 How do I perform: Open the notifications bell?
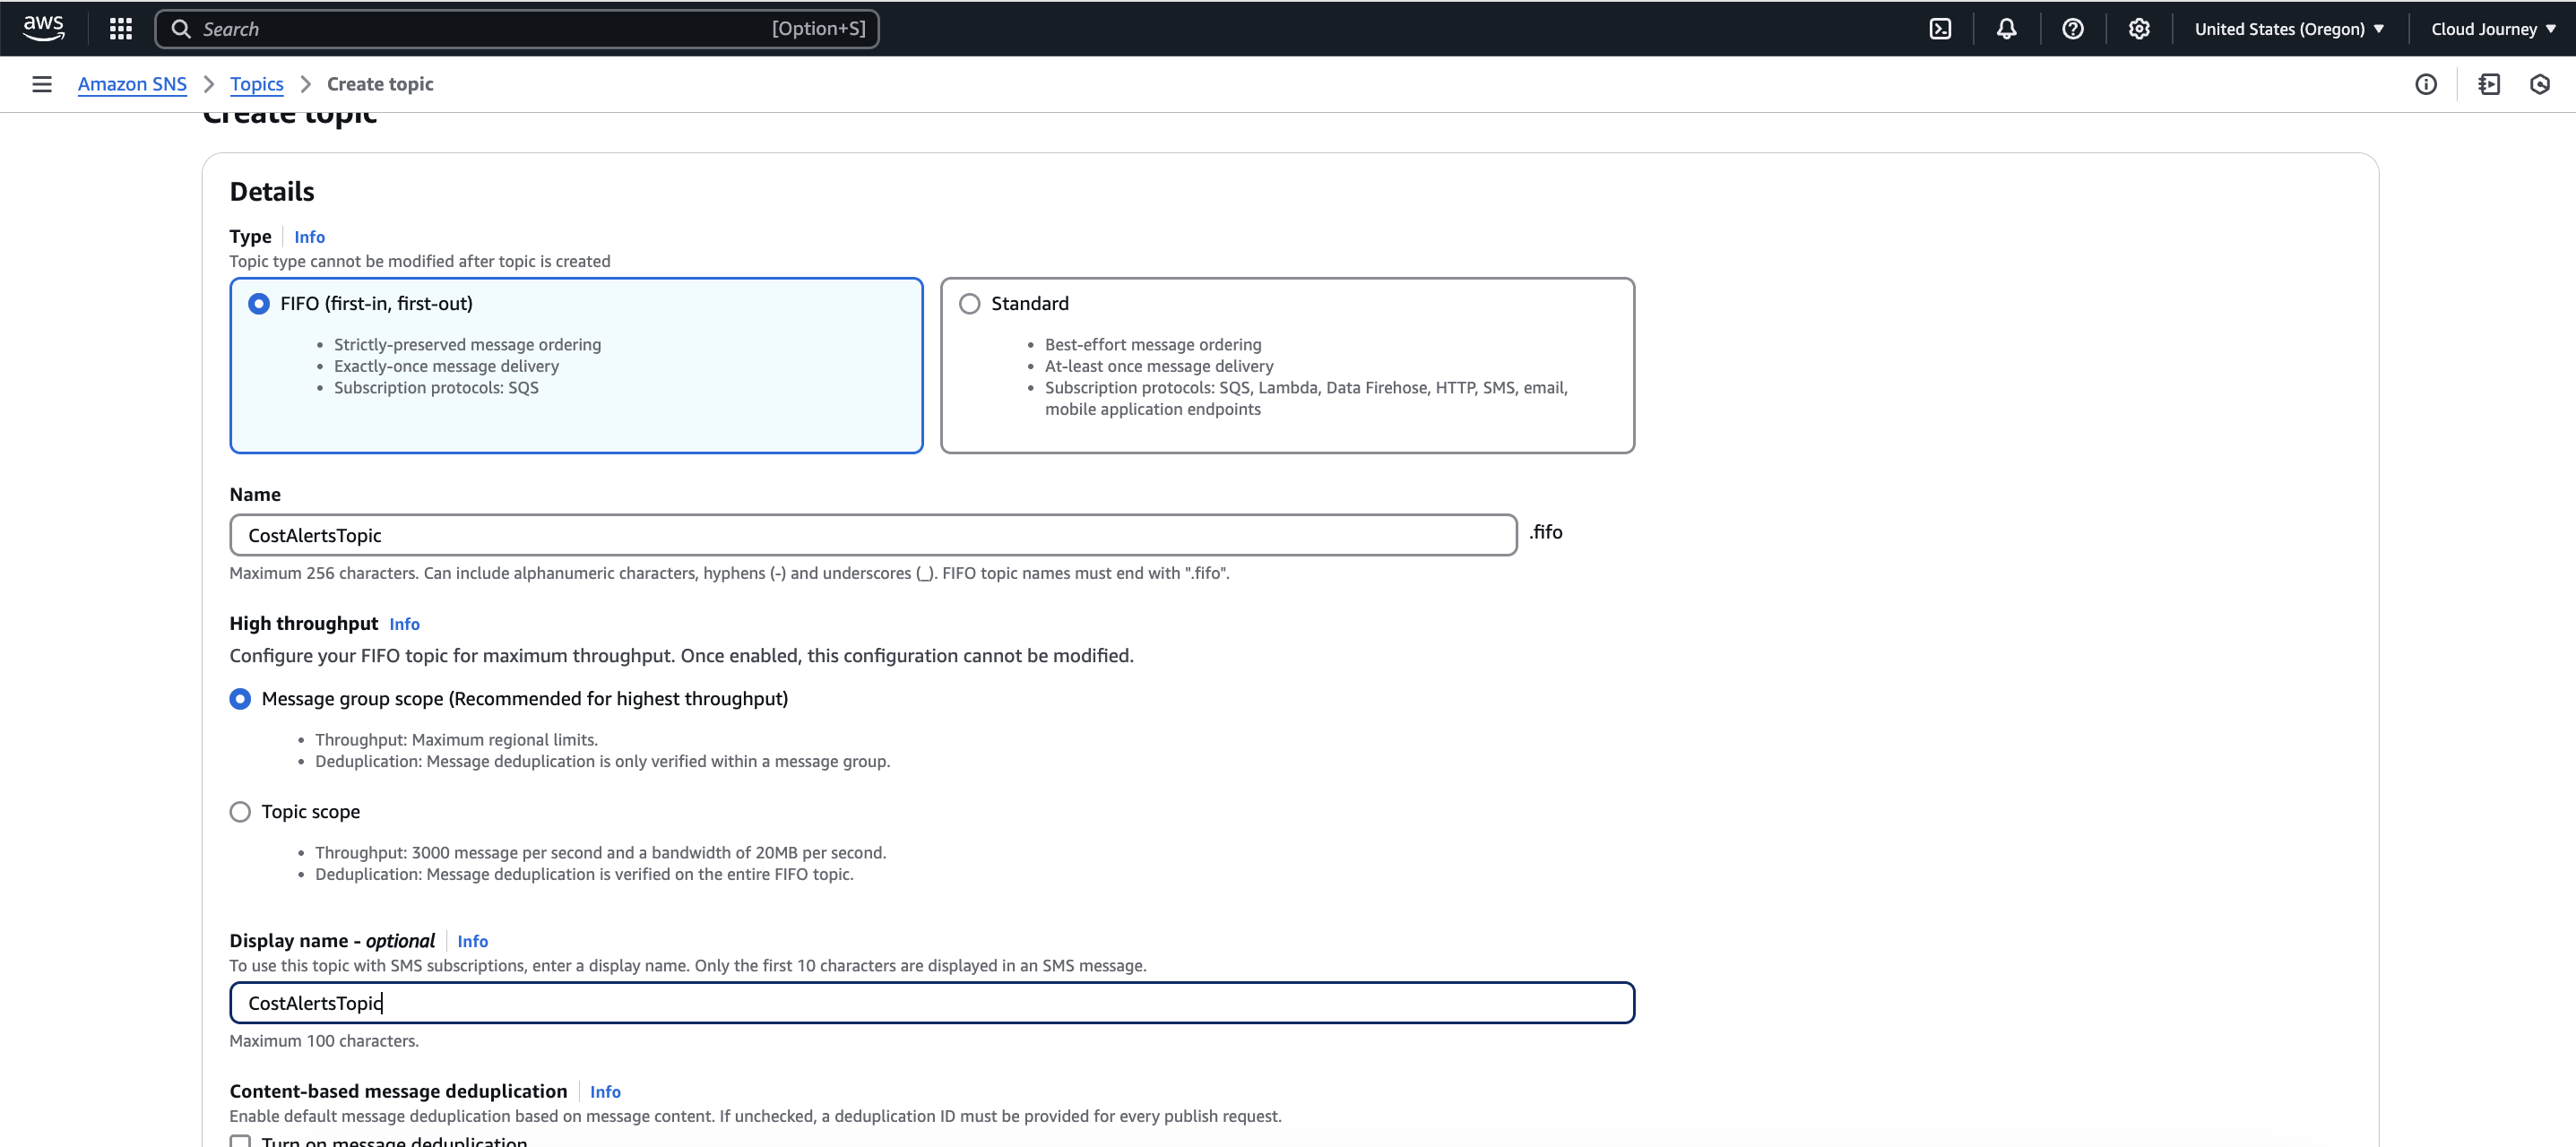tap(2006, 29)
